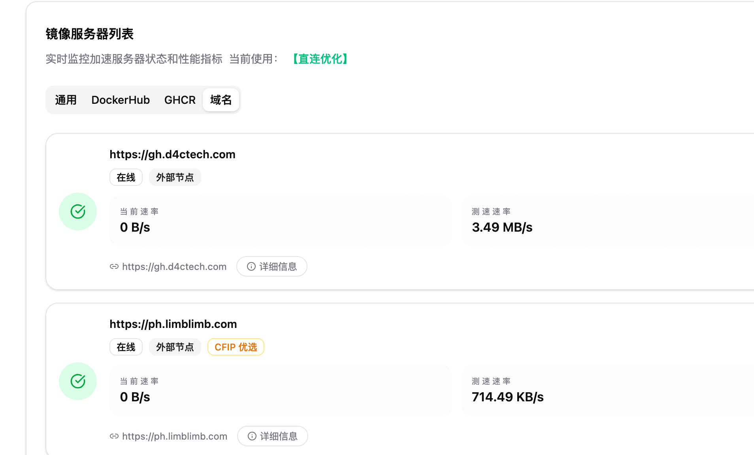The image size is (754, 455).
Task: Click link icon beside ph.limblimb.com URL
Action: tap(114, 436)
